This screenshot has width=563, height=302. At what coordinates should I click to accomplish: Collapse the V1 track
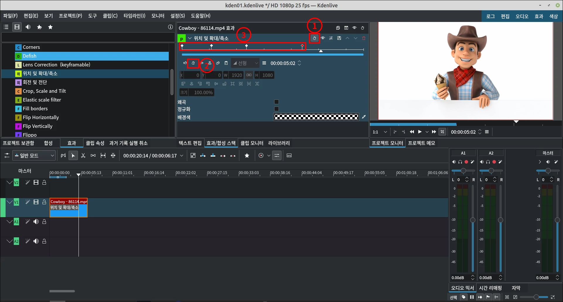click(9, 202)
